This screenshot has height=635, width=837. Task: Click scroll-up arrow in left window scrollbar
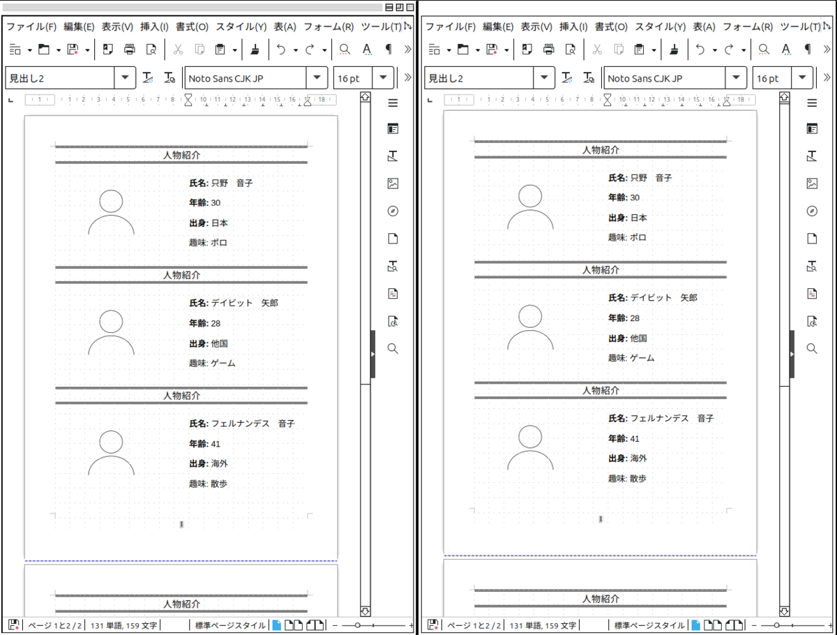click(x=365, y=97)
